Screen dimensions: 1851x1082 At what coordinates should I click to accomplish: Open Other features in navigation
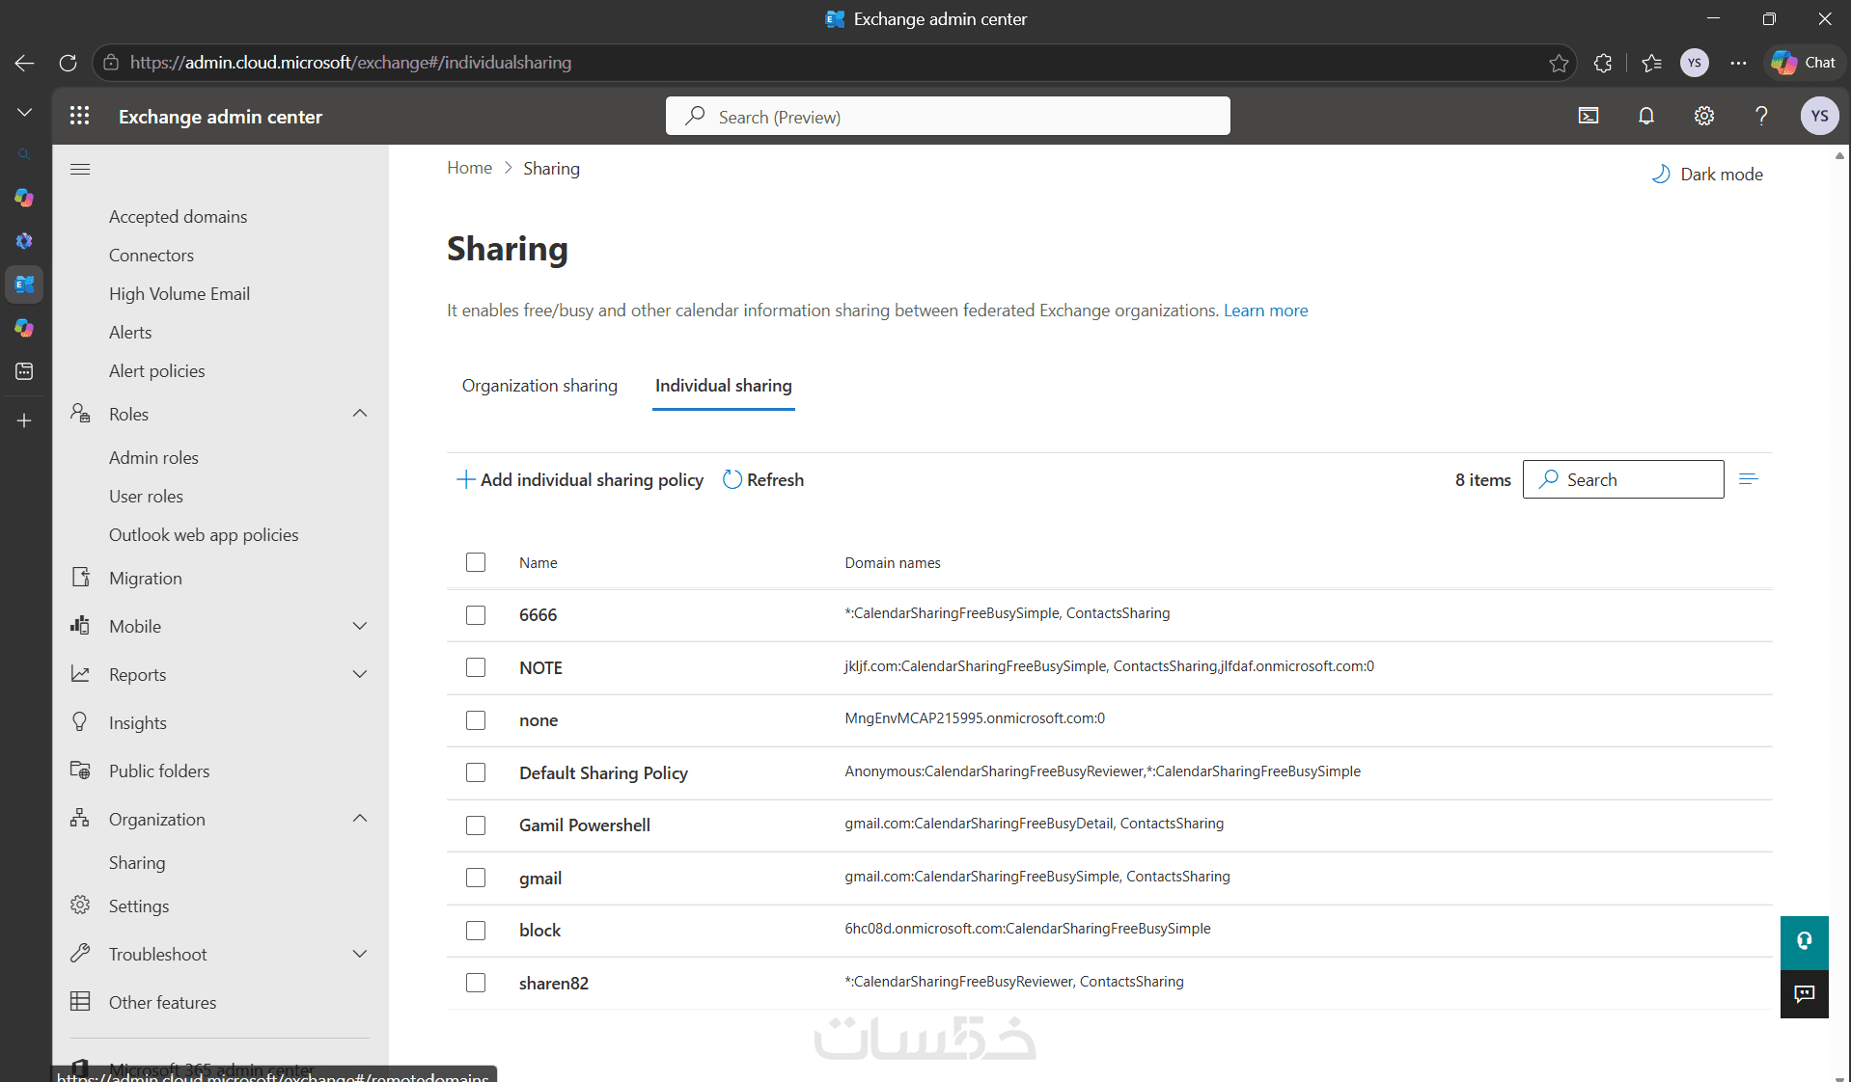point(163,1003)
